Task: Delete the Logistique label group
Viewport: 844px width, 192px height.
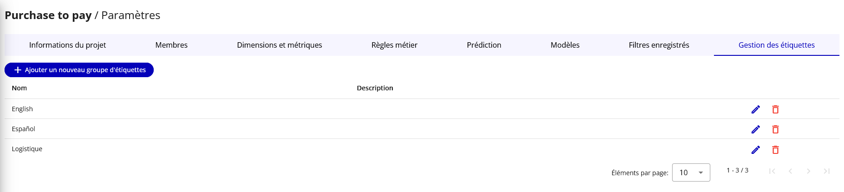Action: (775, 150)
